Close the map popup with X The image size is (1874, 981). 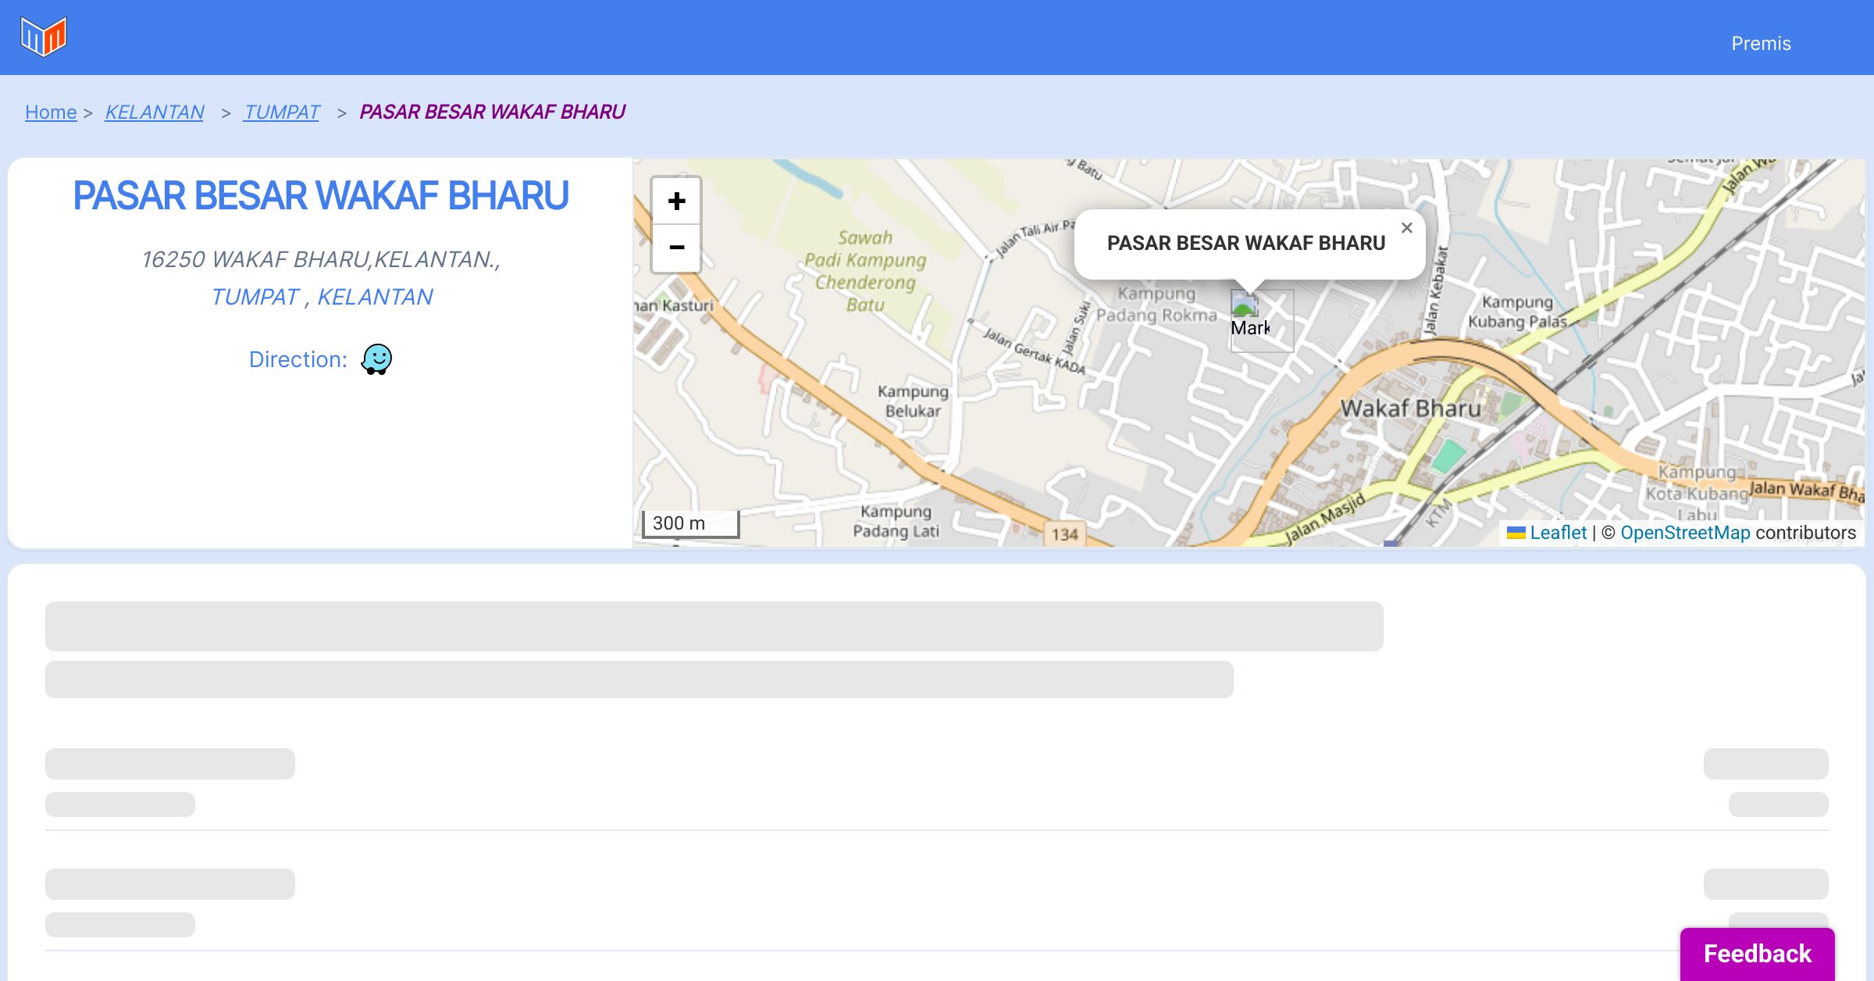click(1406, 228)
